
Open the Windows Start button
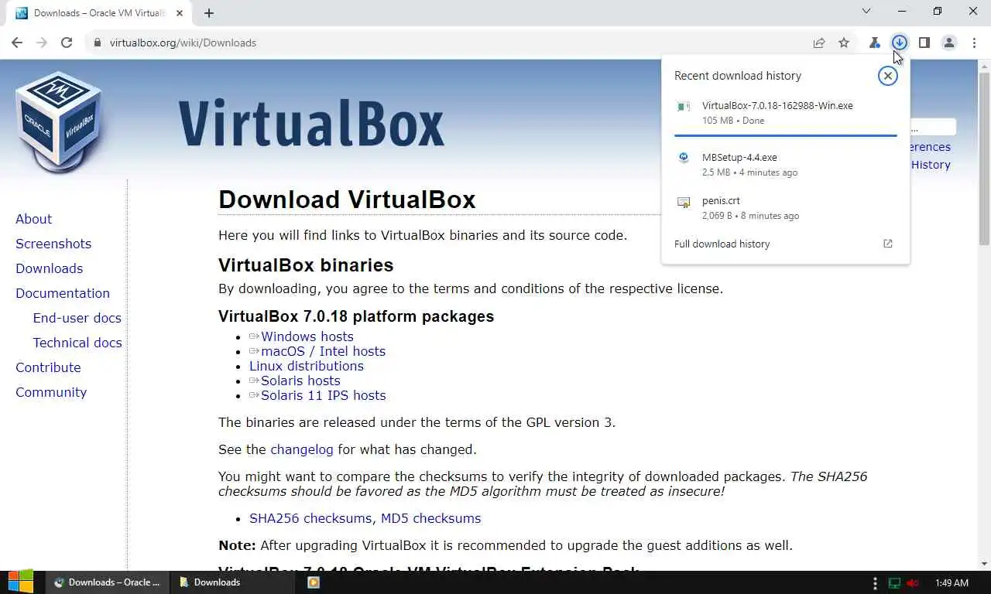(21, 582)
